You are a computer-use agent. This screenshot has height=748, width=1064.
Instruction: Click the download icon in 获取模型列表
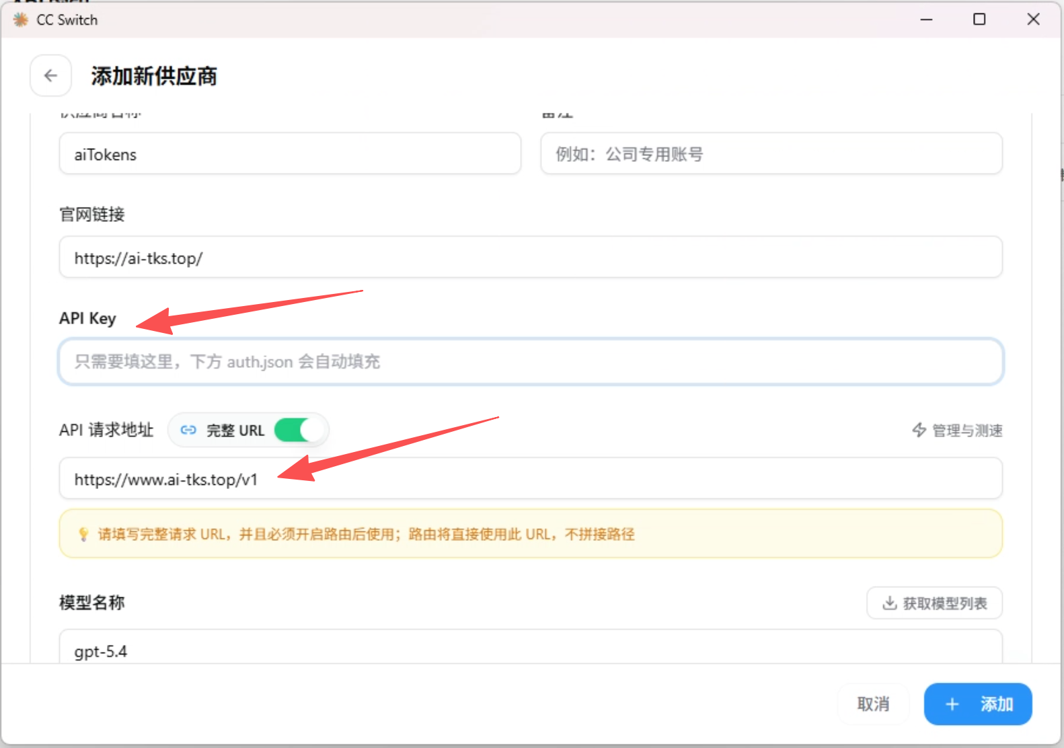click(889, 603)
